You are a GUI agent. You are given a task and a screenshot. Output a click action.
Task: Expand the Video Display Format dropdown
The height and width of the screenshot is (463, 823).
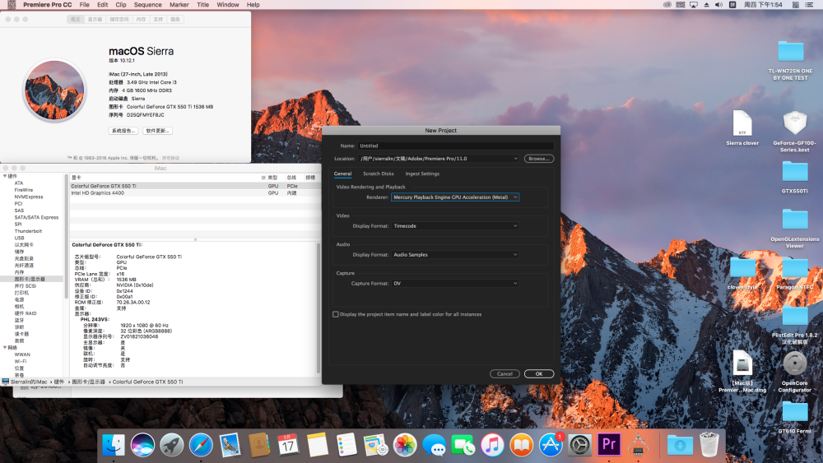[x=455, y=226]
